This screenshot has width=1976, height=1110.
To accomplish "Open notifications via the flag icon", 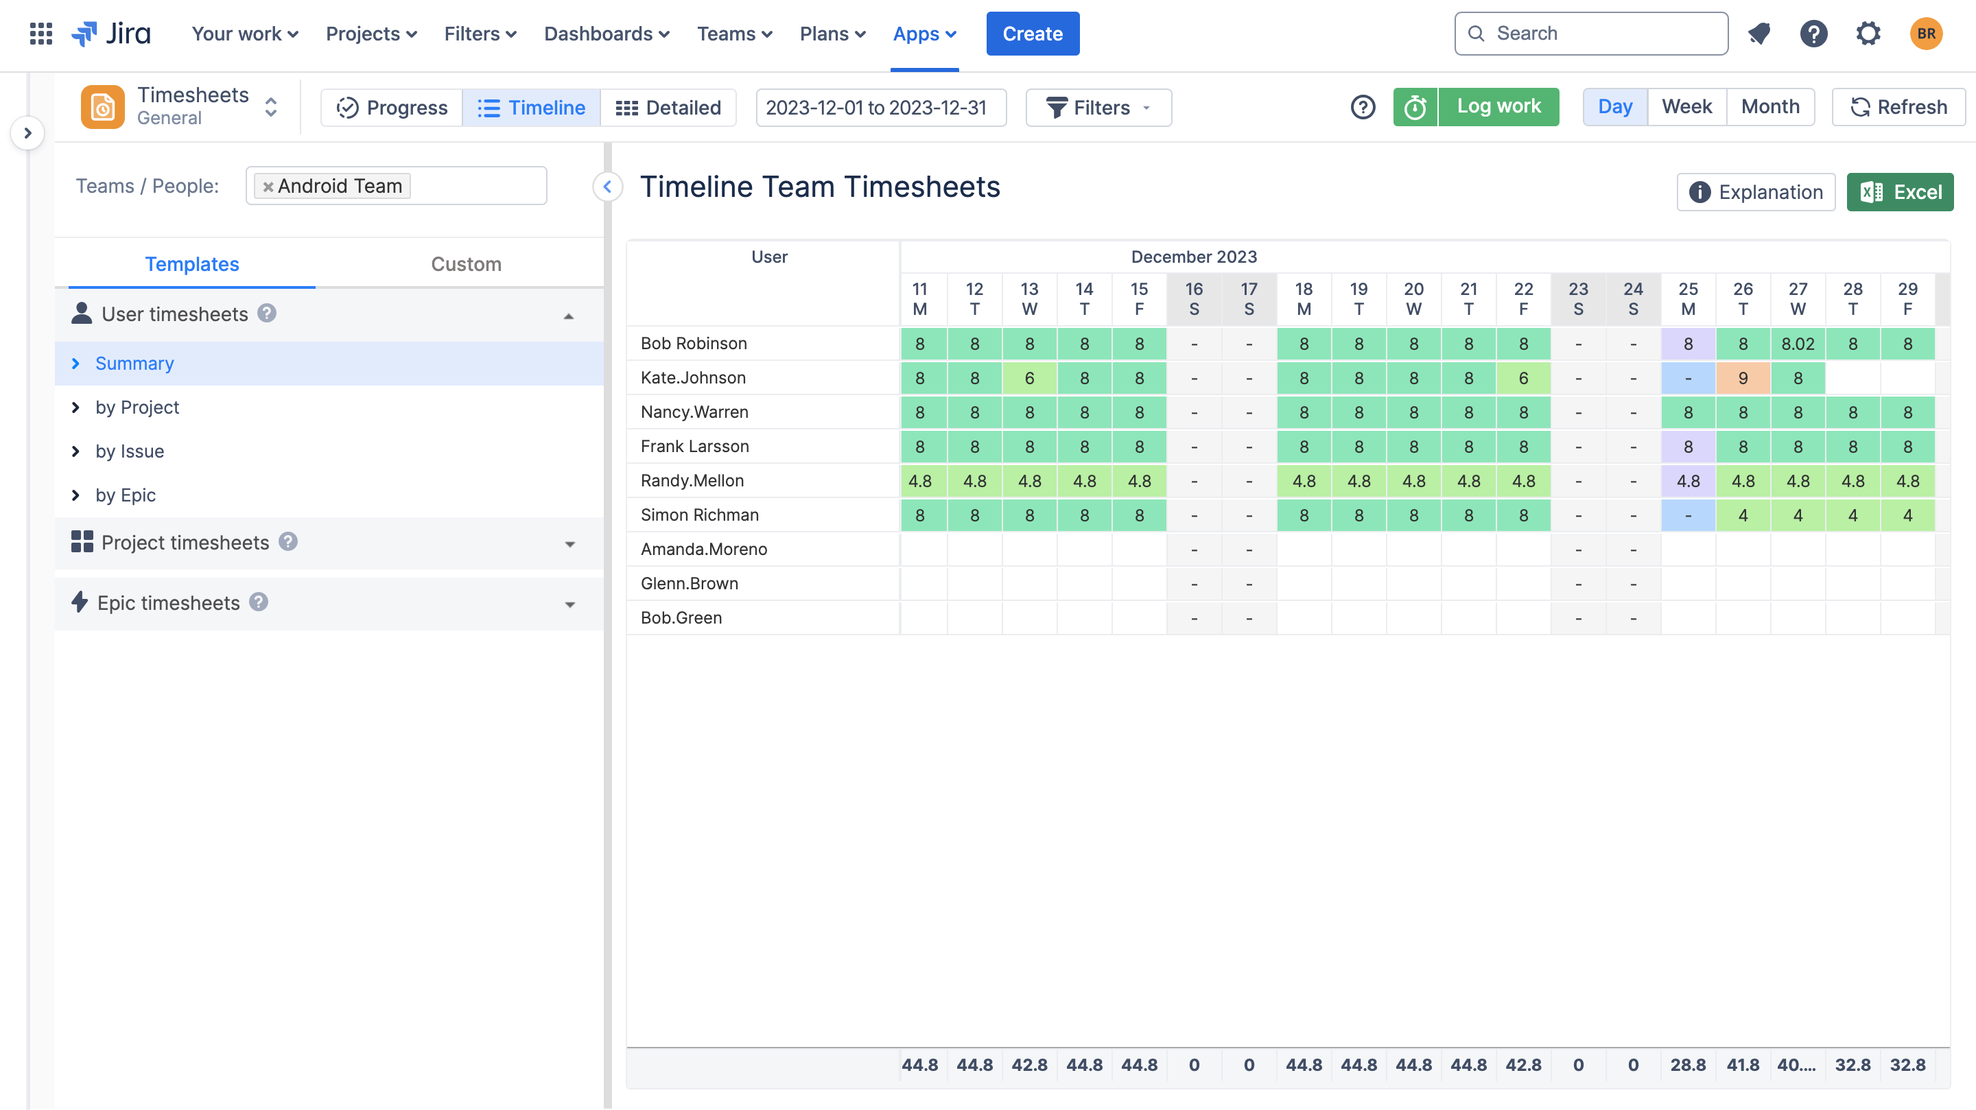I will point(1759,33).
